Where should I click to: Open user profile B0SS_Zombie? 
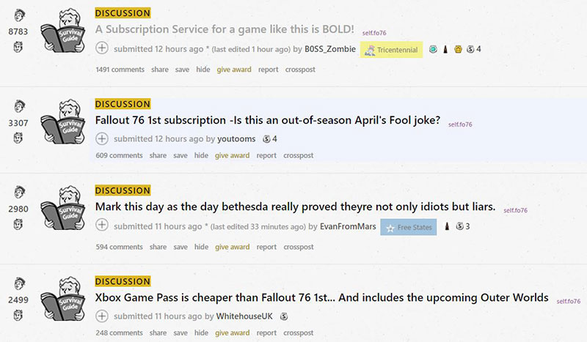[330, 49]
